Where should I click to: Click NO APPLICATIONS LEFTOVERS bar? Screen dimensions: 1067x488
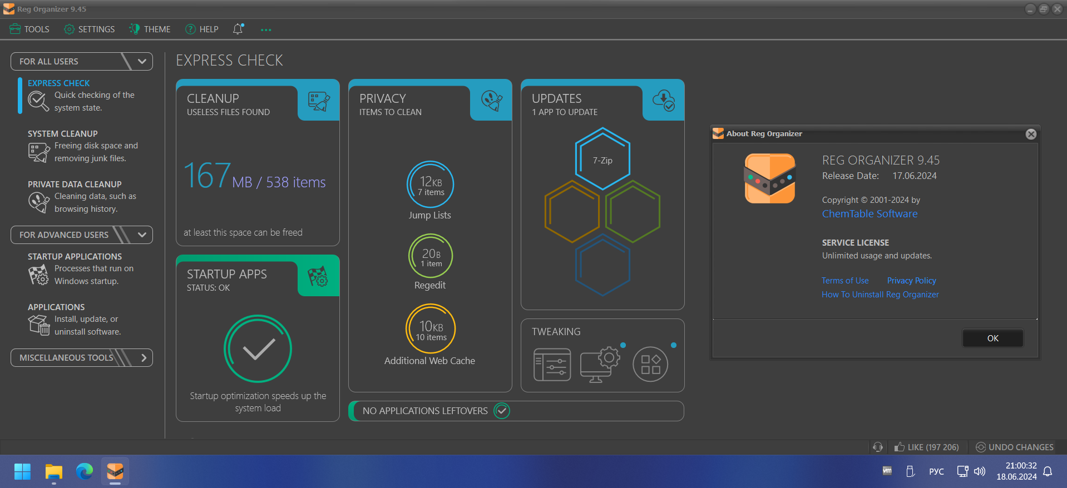pos(516,411)
